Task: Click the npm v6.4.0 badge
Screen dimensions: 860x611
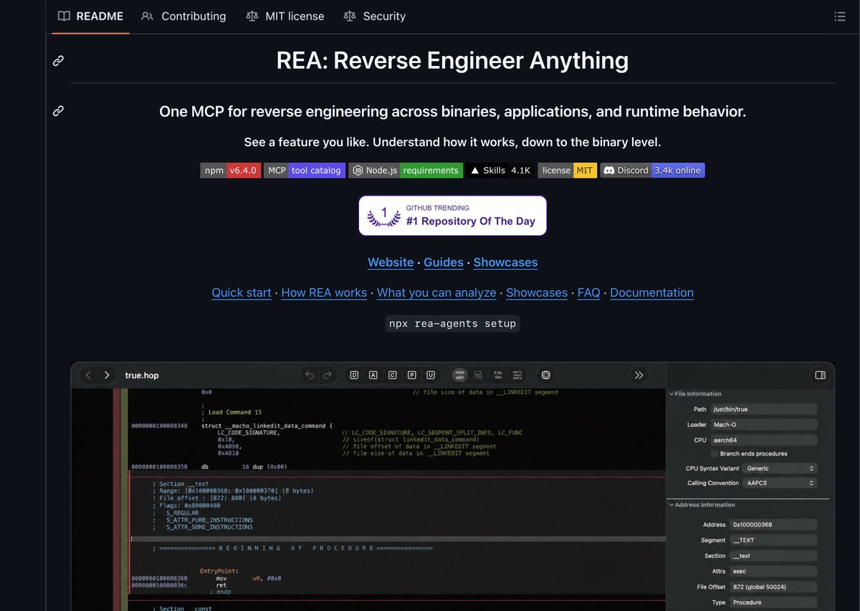Action: coord(230,171)
